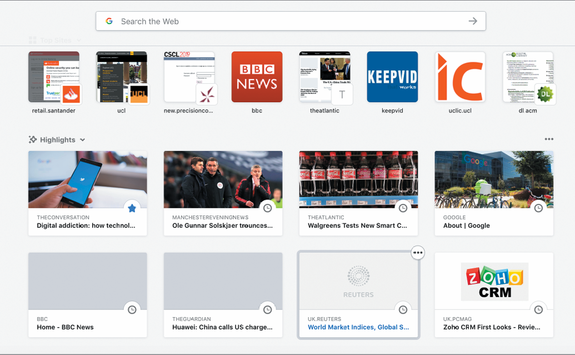
Task: Click the keepvid label under tile
Action: click(x=392, y=111)
